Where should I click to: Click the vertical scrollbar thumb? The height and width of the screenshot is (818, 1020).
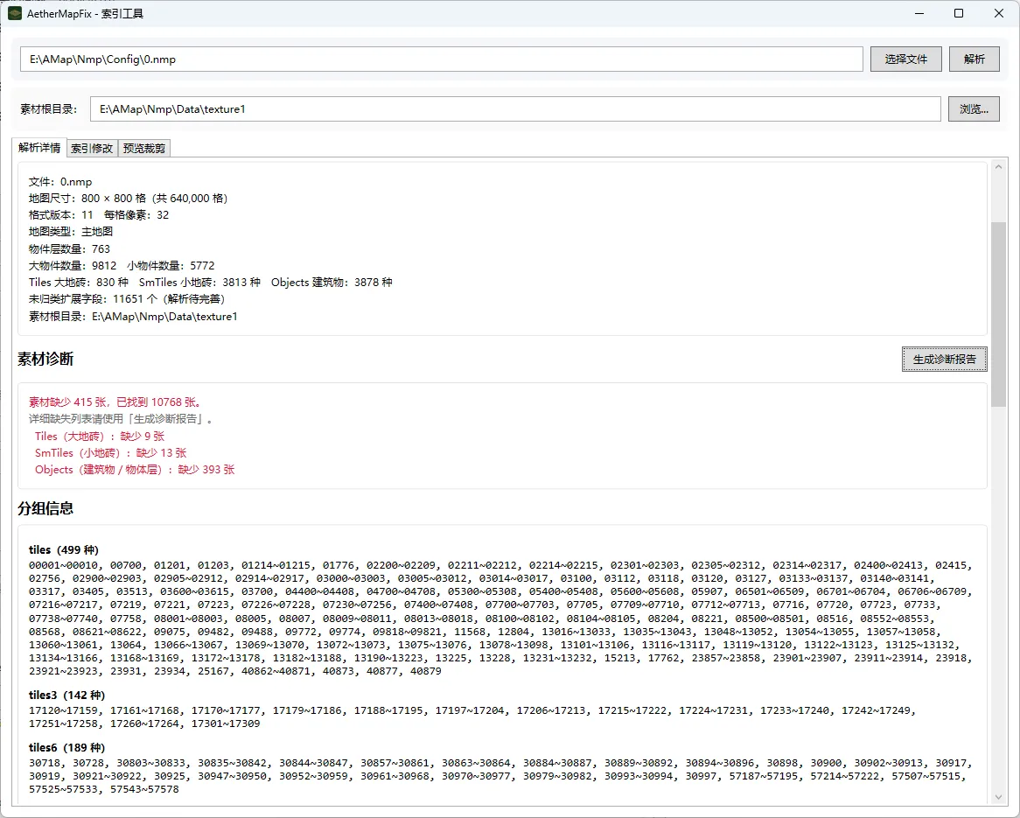click(x=998, y=314)
